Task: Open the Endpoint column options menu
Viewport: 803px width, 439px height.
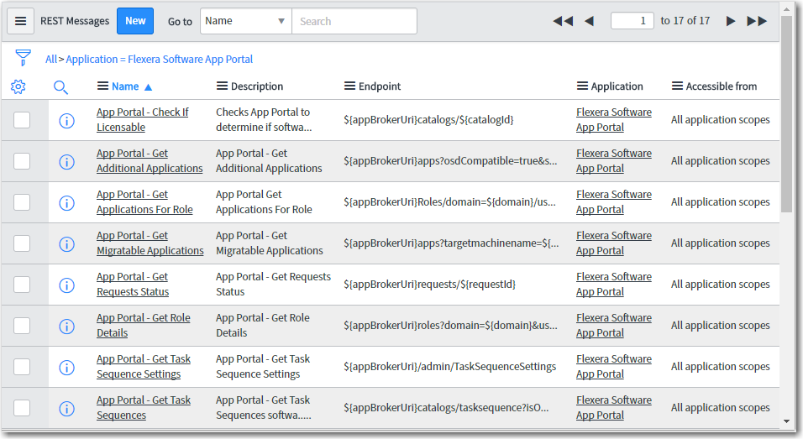Action: click(x=350, y=86)
